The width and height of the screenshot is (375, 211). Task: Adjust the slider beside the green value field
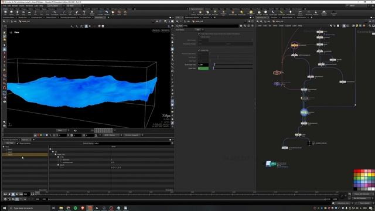click(x=233, y=69)
